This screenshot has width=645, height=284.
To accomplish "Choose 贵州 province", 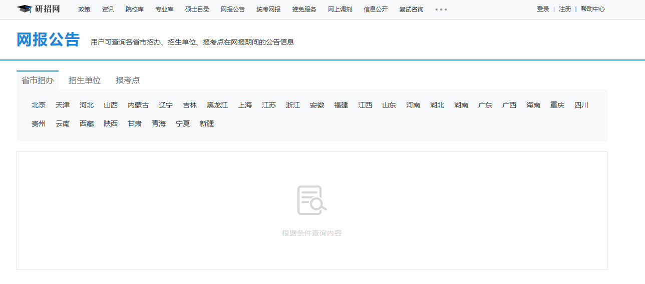I will (39, 123).
